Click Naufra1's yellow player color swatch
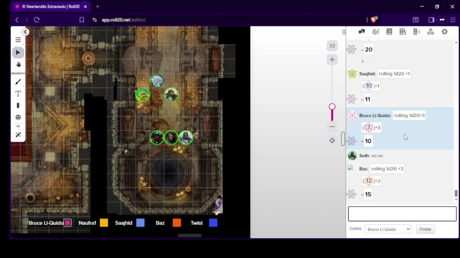Image resolution: width=460 pixels, height=258 pixels. pos(104,223)
